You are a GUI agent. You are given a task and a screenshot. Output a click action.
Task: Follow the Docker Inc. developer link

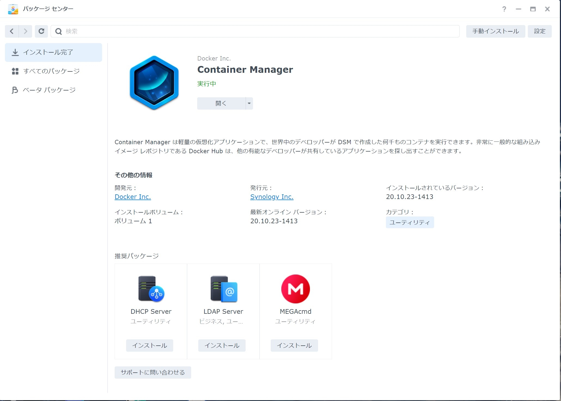click(x=133, y=197)
